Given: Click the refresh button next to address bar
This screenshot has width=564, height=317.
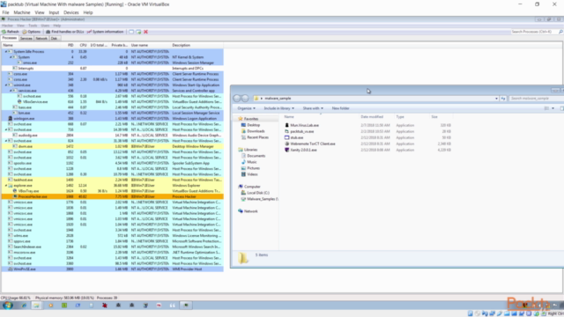Looking at the screenshot, I should [x=503, y=99].
